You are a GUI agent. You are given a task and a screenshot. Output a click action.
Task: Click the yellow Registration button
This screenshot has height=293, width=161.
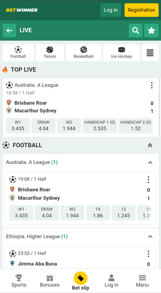click(x=141, y=10)
